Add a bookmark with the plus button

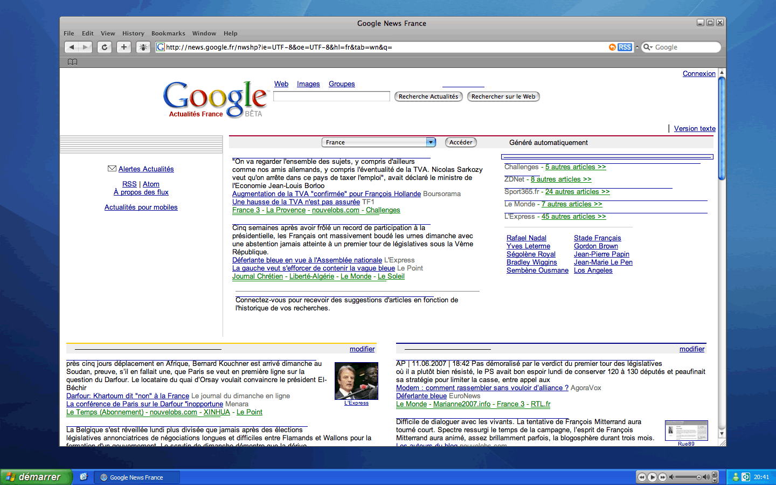pos(124,47)
